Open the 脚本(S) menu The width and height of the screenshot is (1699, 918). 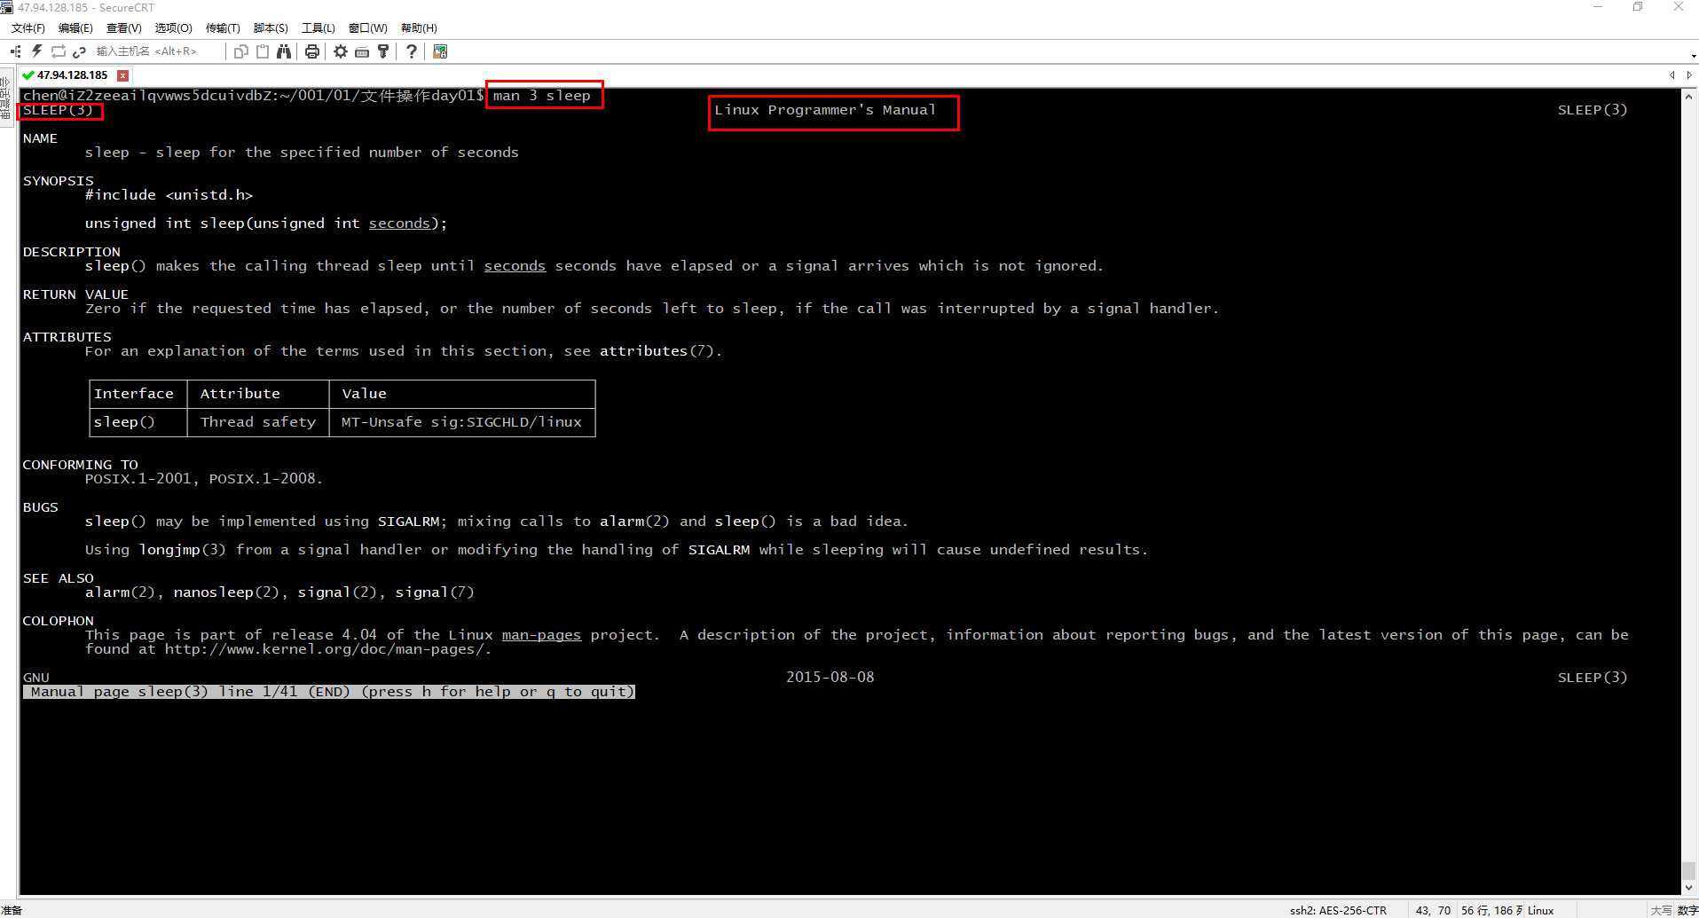click(271, 28)
